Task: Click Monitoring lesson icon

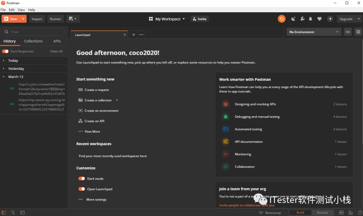Action: click(x=226, y=154)
